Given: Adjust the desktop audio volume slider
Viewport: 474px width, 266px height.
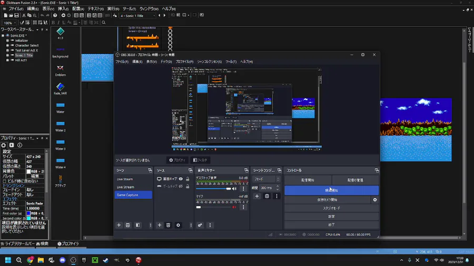Looking at the screenshot, I should pos(213,189).
